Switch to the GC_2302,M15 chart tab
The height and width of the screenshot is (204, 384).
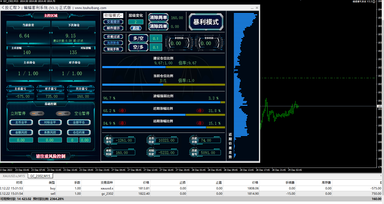click(40, 176)
